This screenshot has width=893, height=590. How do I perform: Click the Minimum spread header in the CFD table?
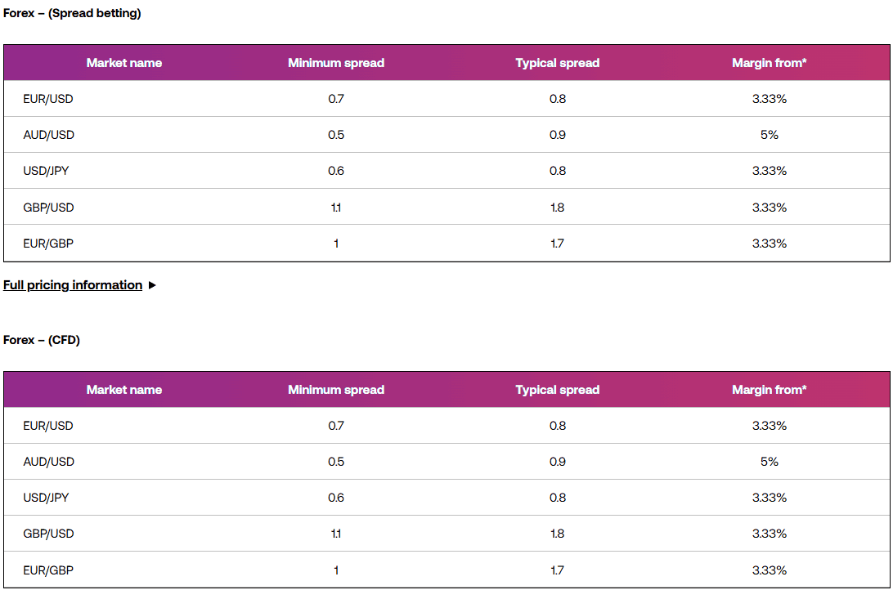[335, 390]
